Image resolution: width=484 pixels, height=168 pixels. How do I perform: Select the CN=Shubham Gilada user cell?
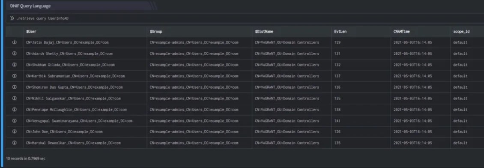click(x=85, y=65)
